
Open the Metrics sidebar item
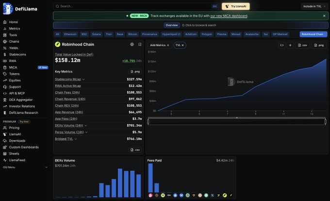point(14,29)
